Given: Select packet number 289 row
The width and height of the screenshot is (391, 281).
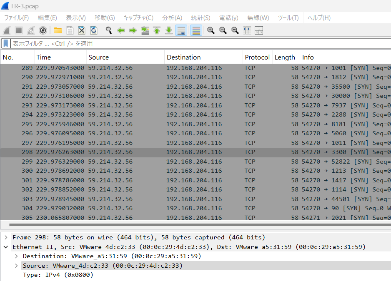Looking at the screenshot, I should (196, 68).
